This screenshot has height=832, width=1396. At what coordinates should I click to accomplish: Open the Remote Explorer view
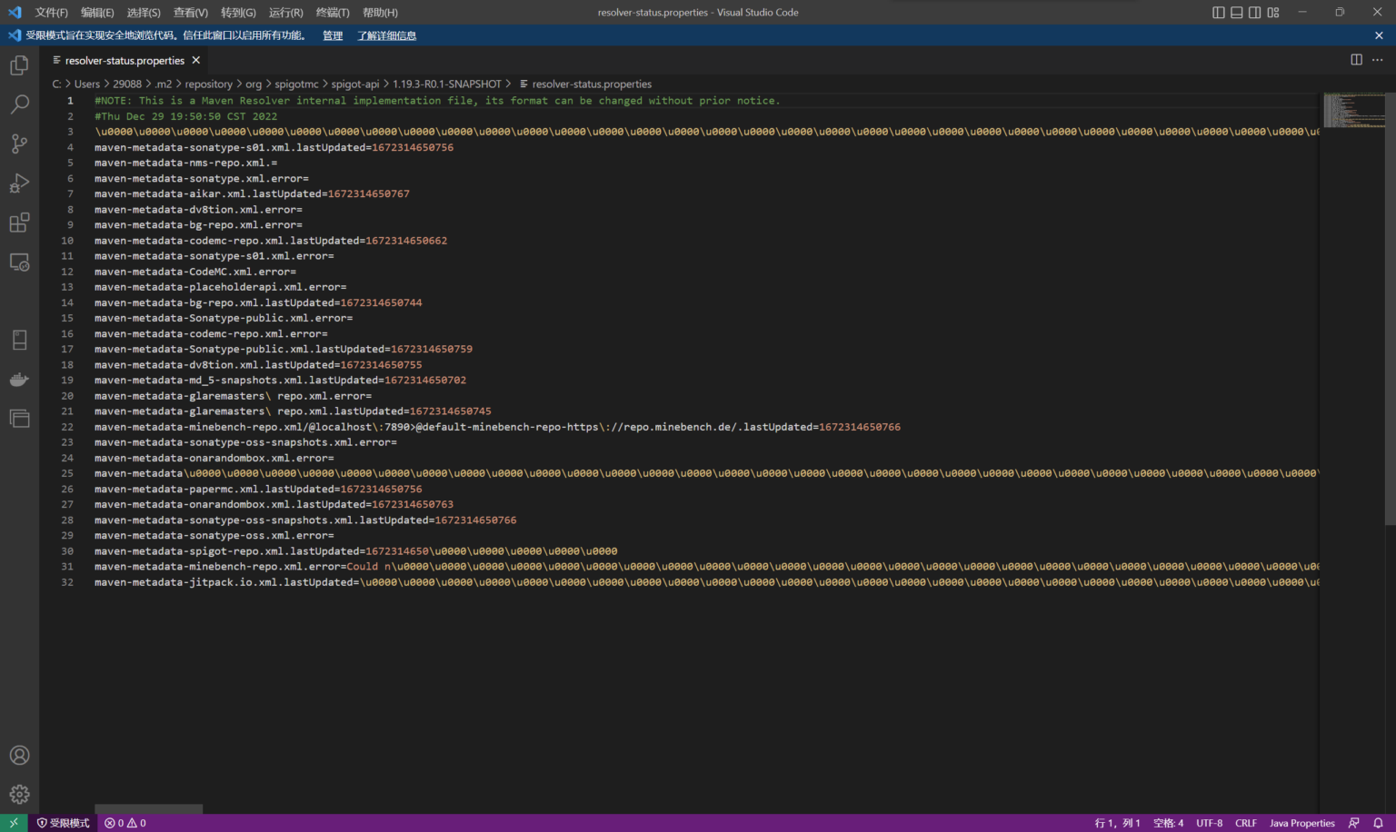pyautogui.click(x=19, y=262)
